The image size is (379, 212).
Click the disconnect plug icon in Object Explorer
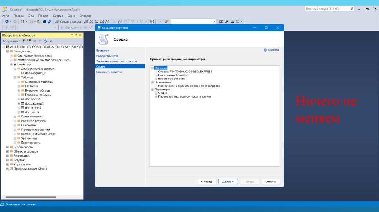(x=29, y=41)
